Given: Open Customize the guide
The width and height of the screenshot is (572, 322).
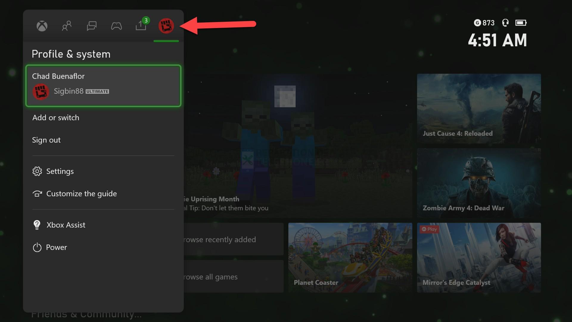Looking at the screenshot, I should tap(103, 193).
